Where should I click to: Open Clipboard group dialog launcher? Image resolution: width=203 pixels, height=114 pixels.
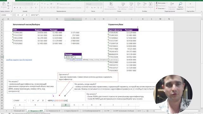point(11,11)
